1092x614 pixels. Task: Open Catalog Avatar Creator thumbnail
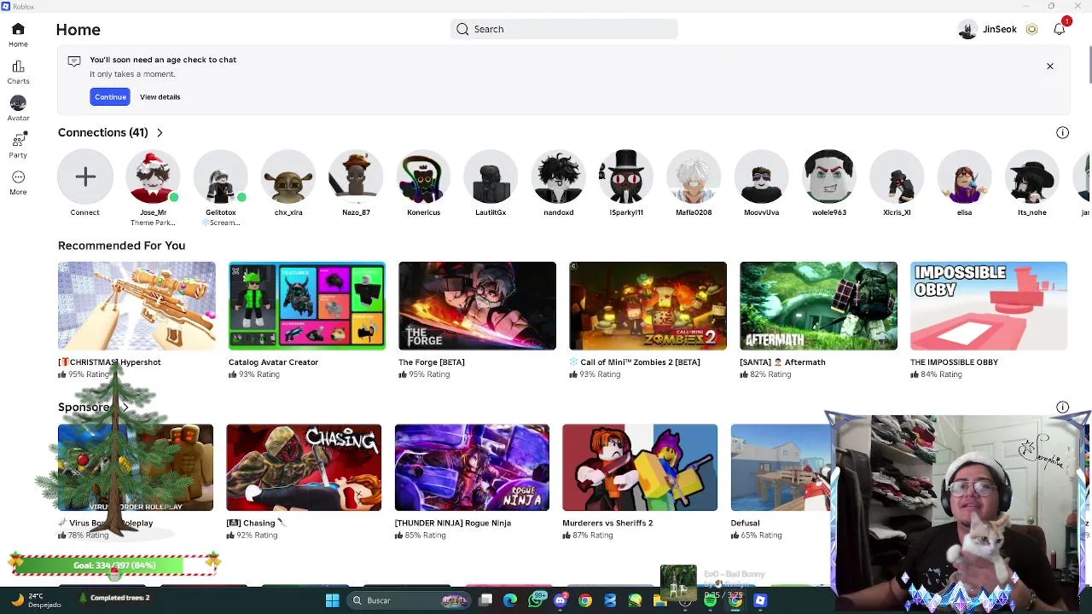coord(307,306)
